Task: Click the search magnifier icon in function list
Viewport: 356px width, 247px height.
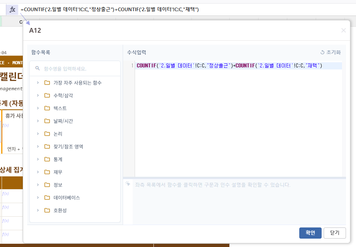Action: (38, 68)
